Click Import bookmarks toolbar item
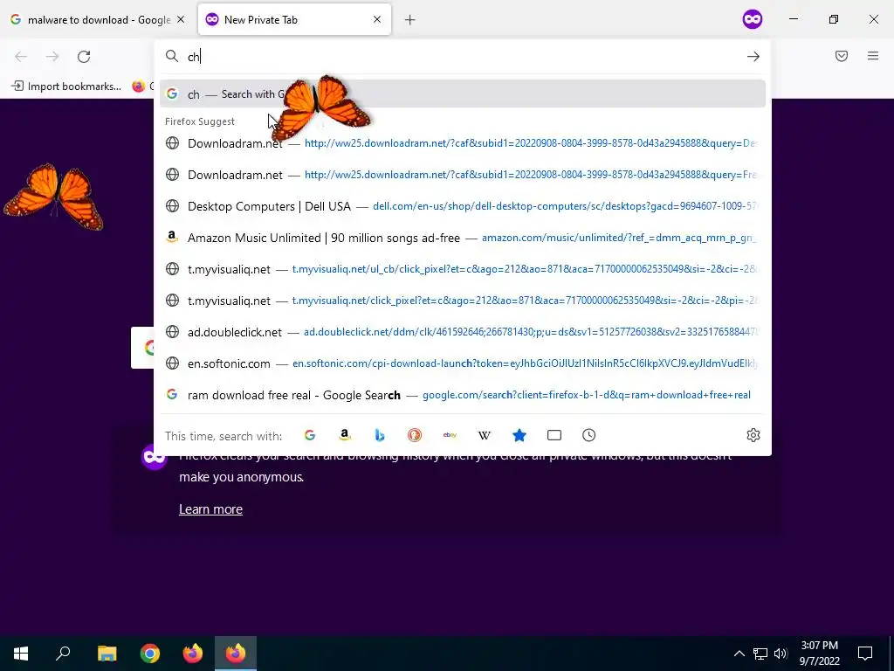This screenshot has height=671, width=894. 66,86
